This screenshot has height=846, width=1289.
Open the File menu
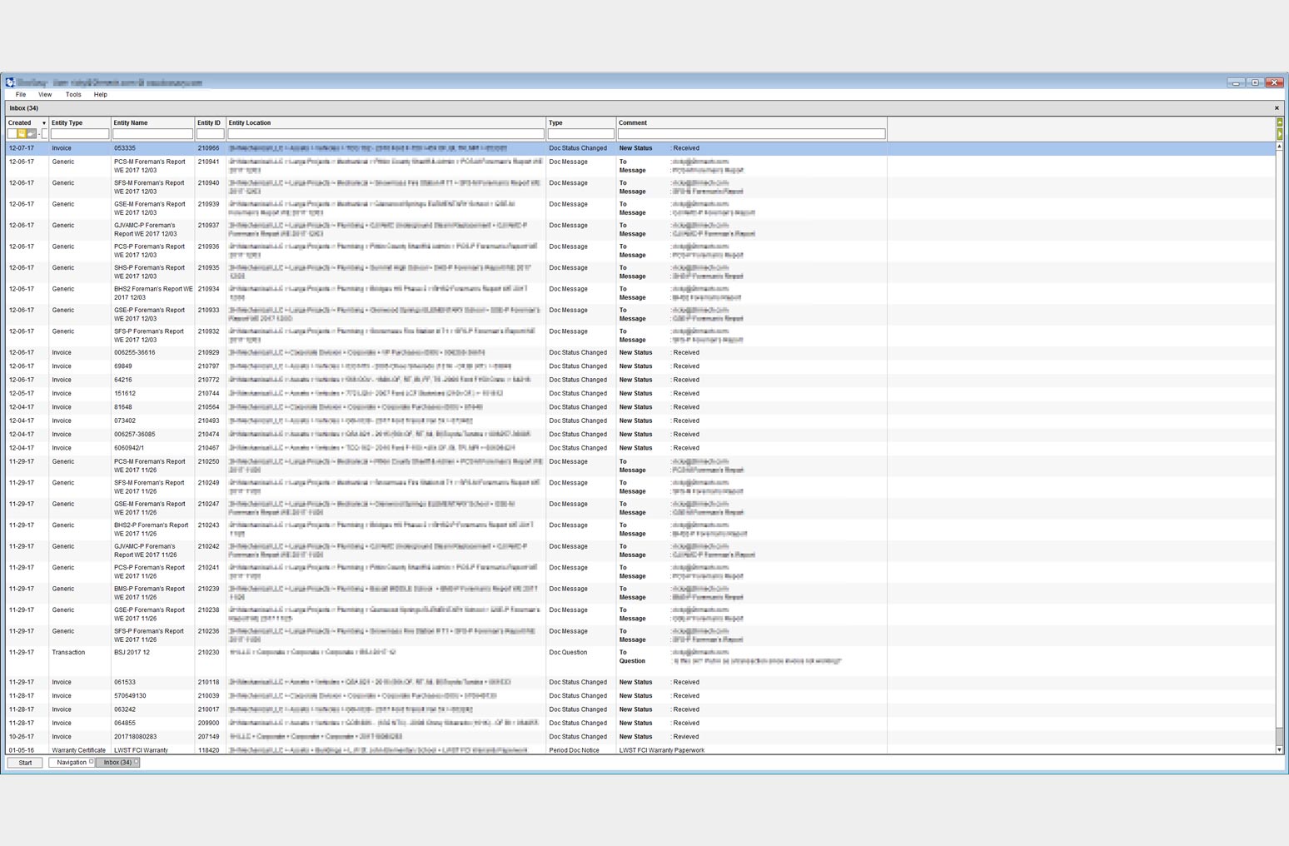[x=21, y=95]
